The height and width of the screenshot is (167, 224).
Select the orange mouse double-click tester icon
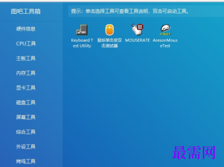[110, 30]
